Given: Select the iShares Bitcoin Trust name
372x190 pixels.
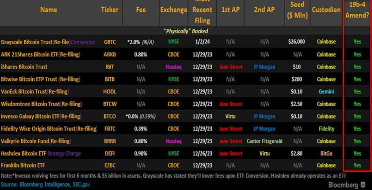Looking at the screenshot, I should coord(24,66).
